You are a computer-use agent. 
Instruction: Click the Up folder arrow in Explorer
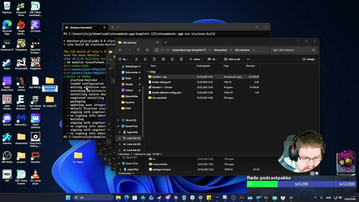coord(138,50)
